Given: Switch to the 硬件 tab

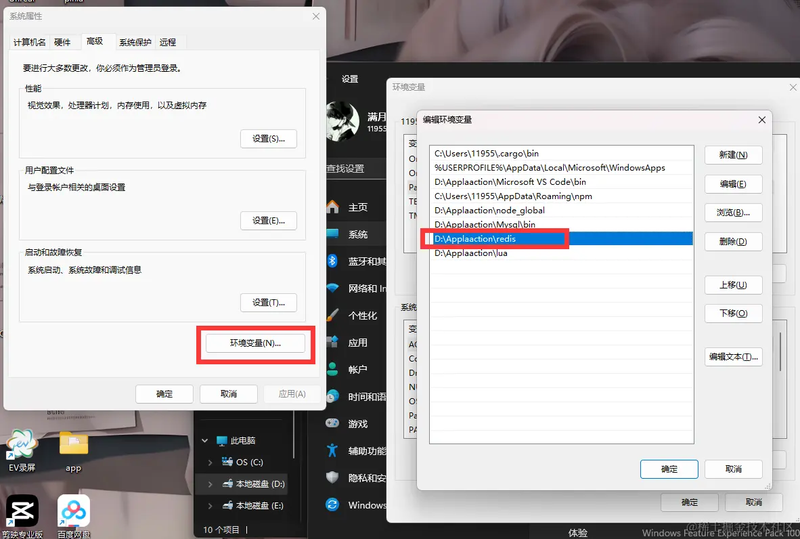Looking at the screenshot, I should point(62,43).
